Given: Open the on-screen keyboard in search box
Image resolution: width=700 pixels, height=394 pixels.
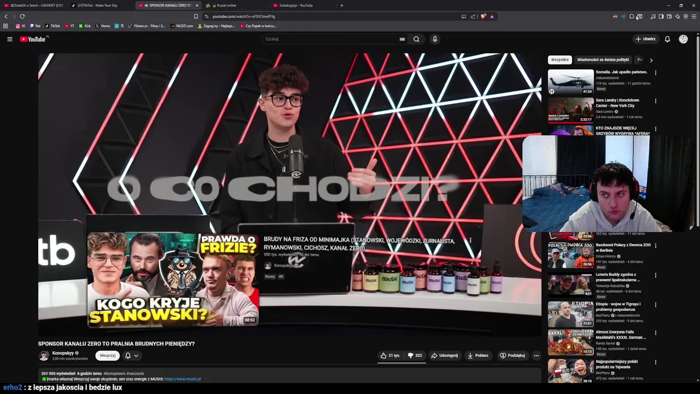Looking at the screenshot, I should [x=402, y=39].
